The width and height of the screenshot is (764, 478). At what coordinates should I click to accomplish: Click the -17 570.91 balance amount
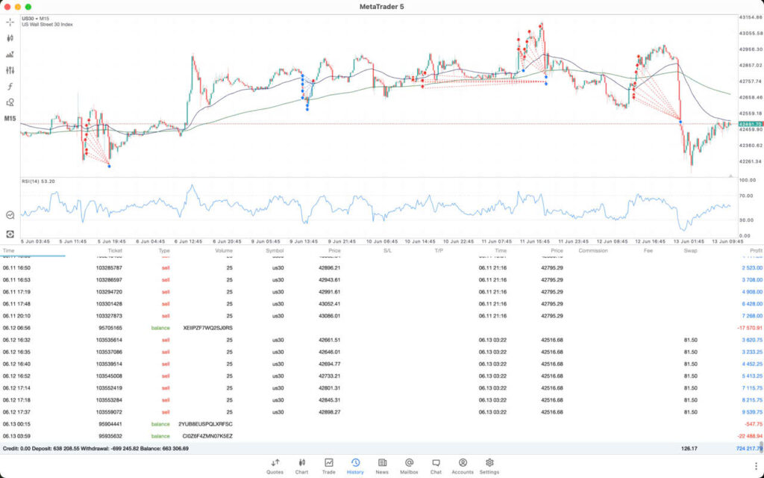pyautogui.click(x=750, y=328)
